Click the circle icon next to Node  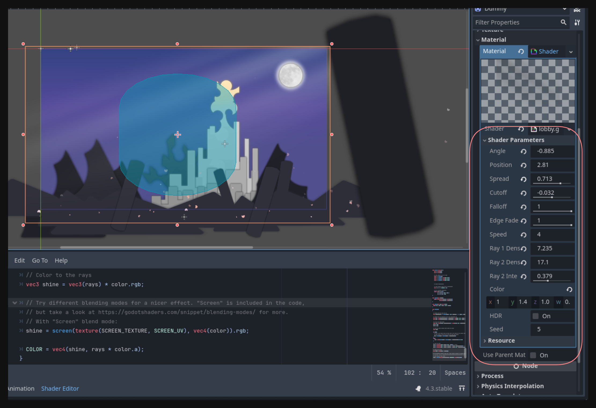point(516,366)
